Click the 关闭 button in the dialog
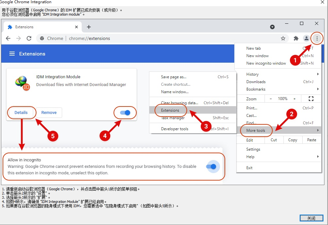 [311, 218]
